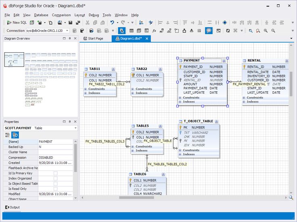
Task: Select the New Table diagram icon
Action: click(132, 31)
